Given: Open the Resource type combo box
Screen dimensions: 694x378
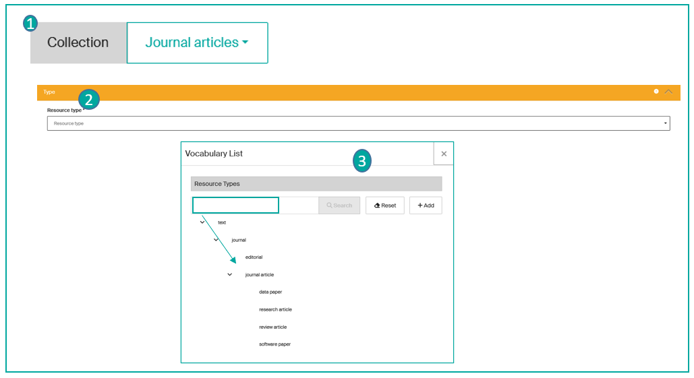Looking at the screenshot, I should click(x=358, y=124).
